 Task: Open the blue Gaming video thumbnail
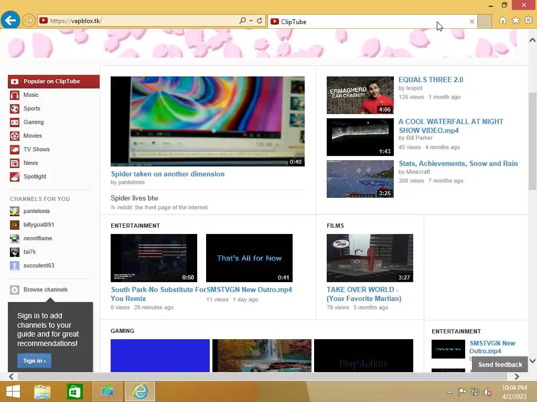(160, 355)
